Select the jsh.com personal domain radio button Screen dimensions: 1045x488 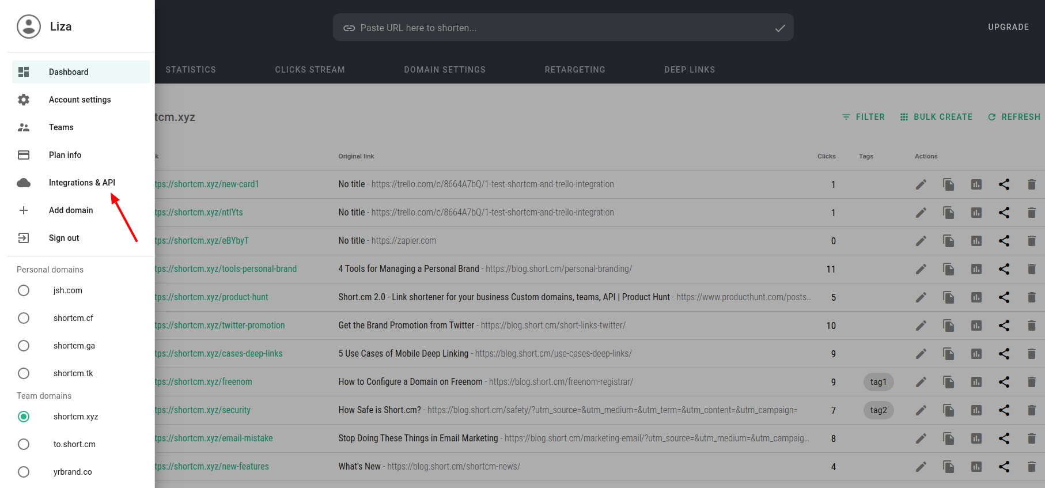coord(24,290)
